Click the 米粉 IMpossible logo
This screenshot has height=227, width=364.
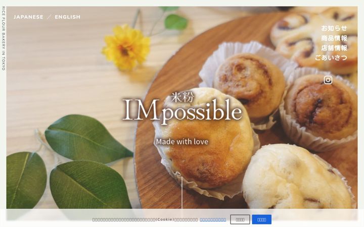pos(182,108)
